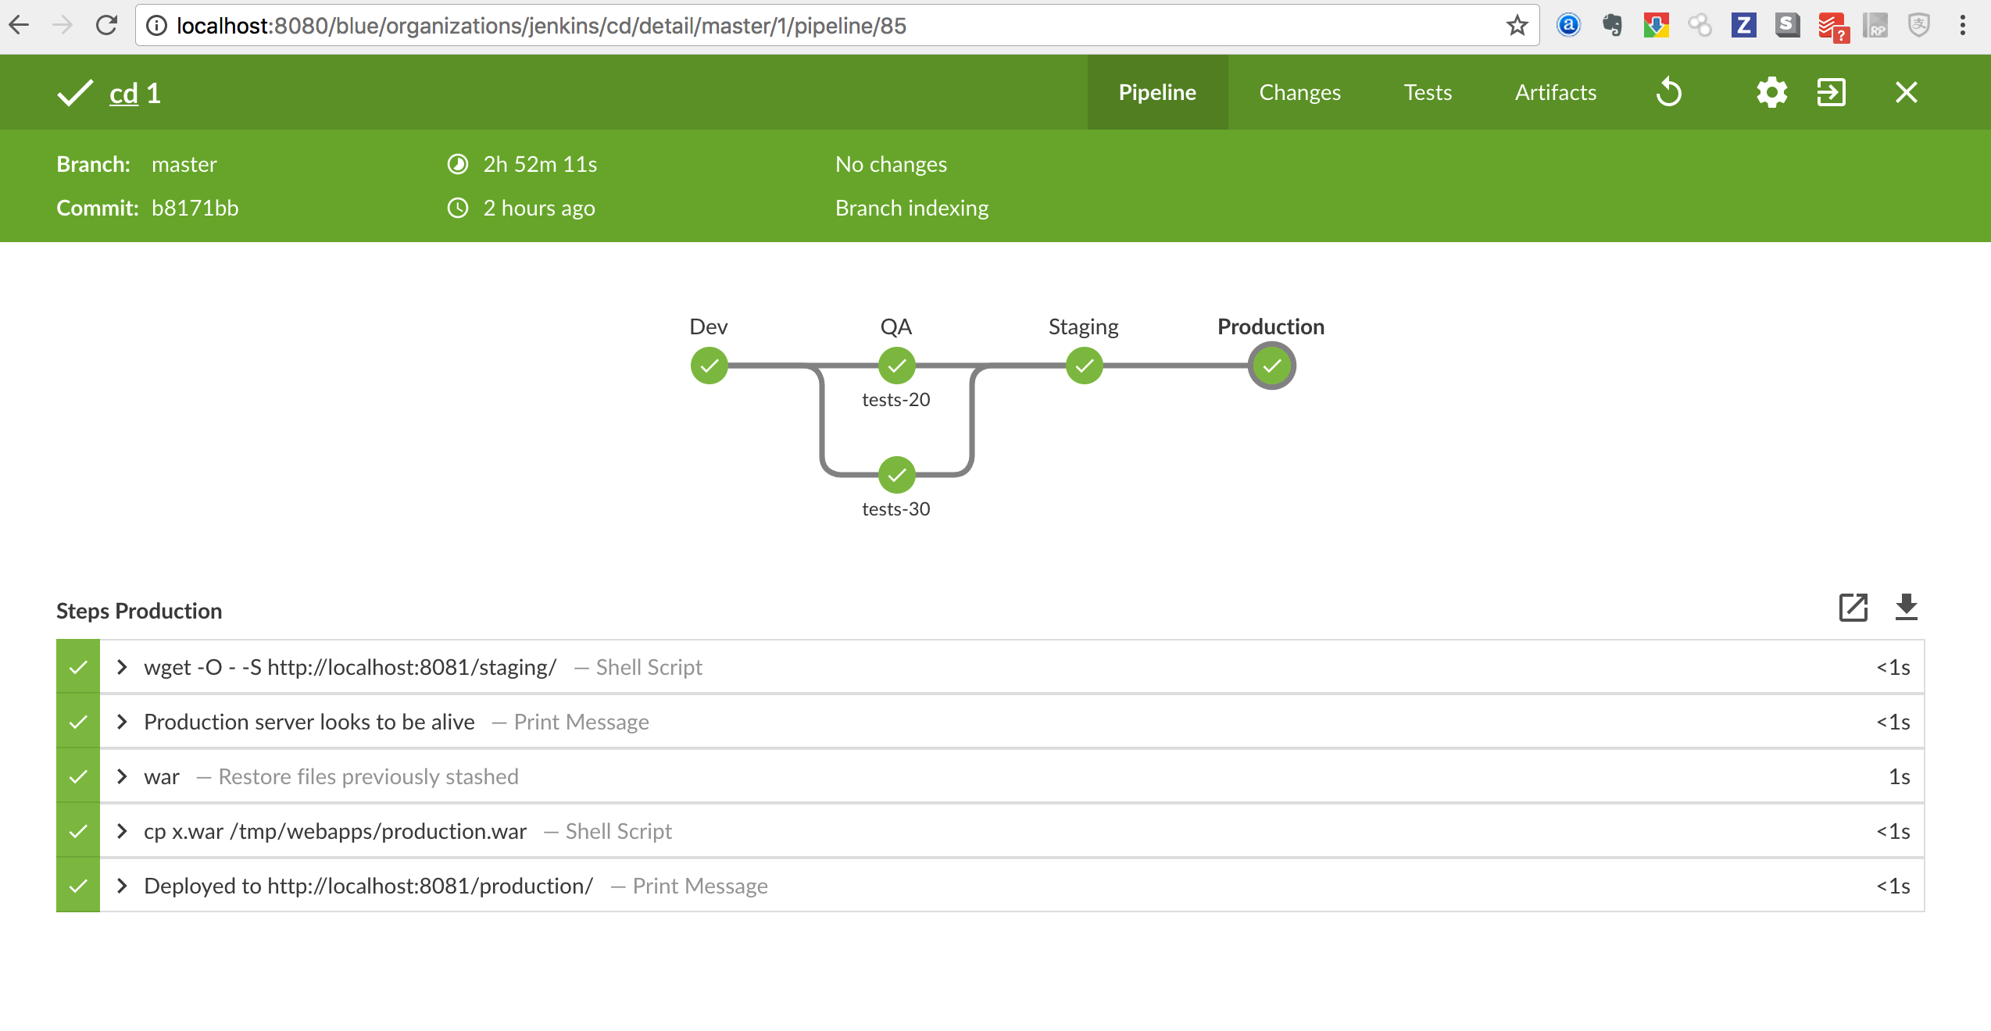
Task: Click the re-run pipeline icon
Action: [x=1668, y=92]
